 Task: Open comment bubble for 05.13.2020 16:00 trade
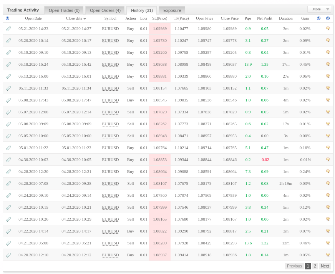pyautogui.click(x=328, y=76)
